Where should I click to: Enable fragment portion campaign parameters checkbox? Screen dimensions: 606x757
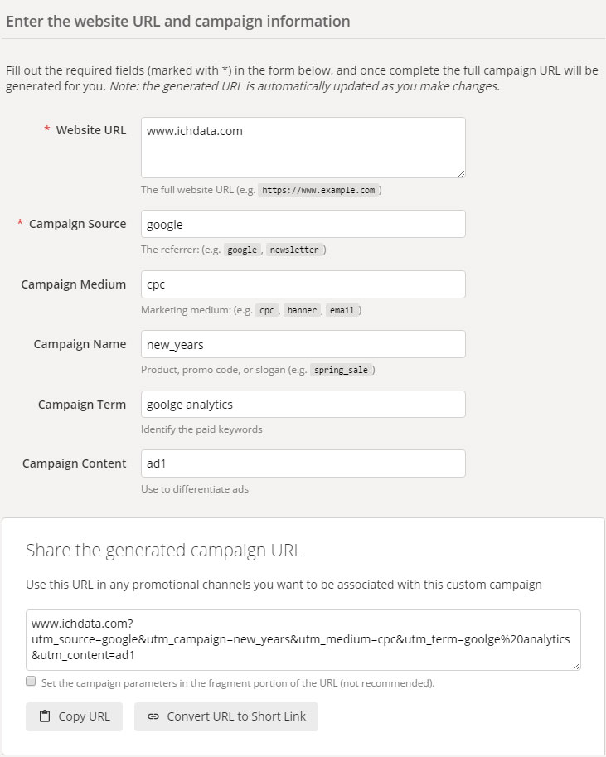click(31, 682)
